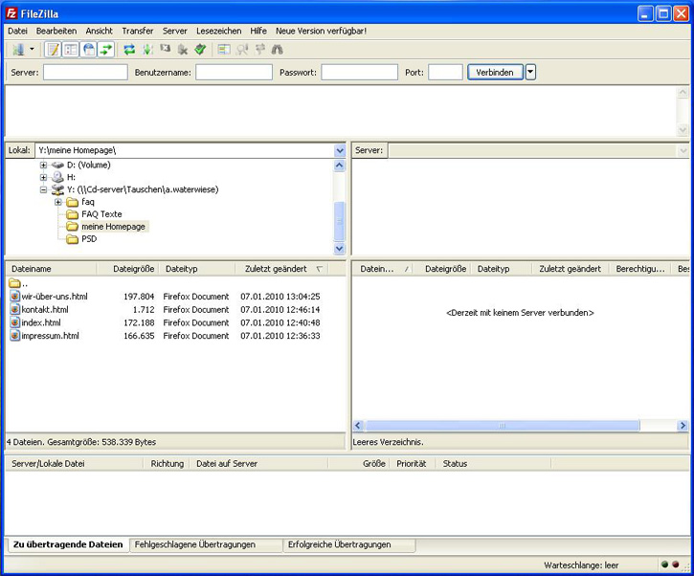
Task: Open the Site Manager dropdown arrow
Action: click(x=32, y=50)
